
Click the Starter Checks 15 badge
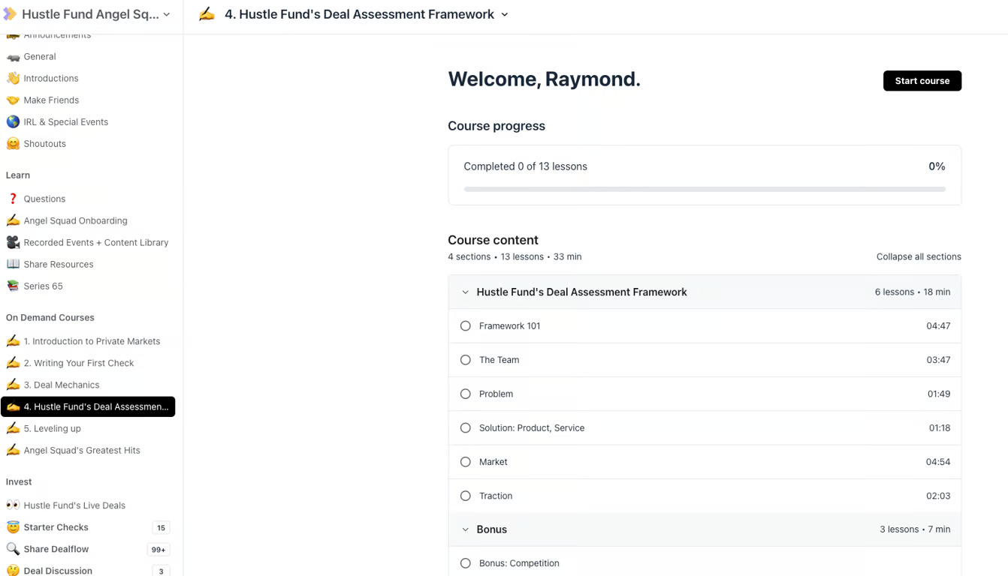tap(161, 528)
